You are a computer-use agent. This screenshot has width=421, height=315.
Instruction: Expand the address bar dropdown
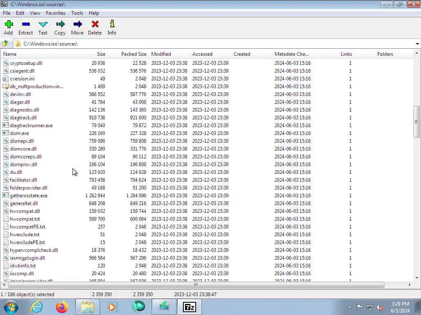coord(417,43)
